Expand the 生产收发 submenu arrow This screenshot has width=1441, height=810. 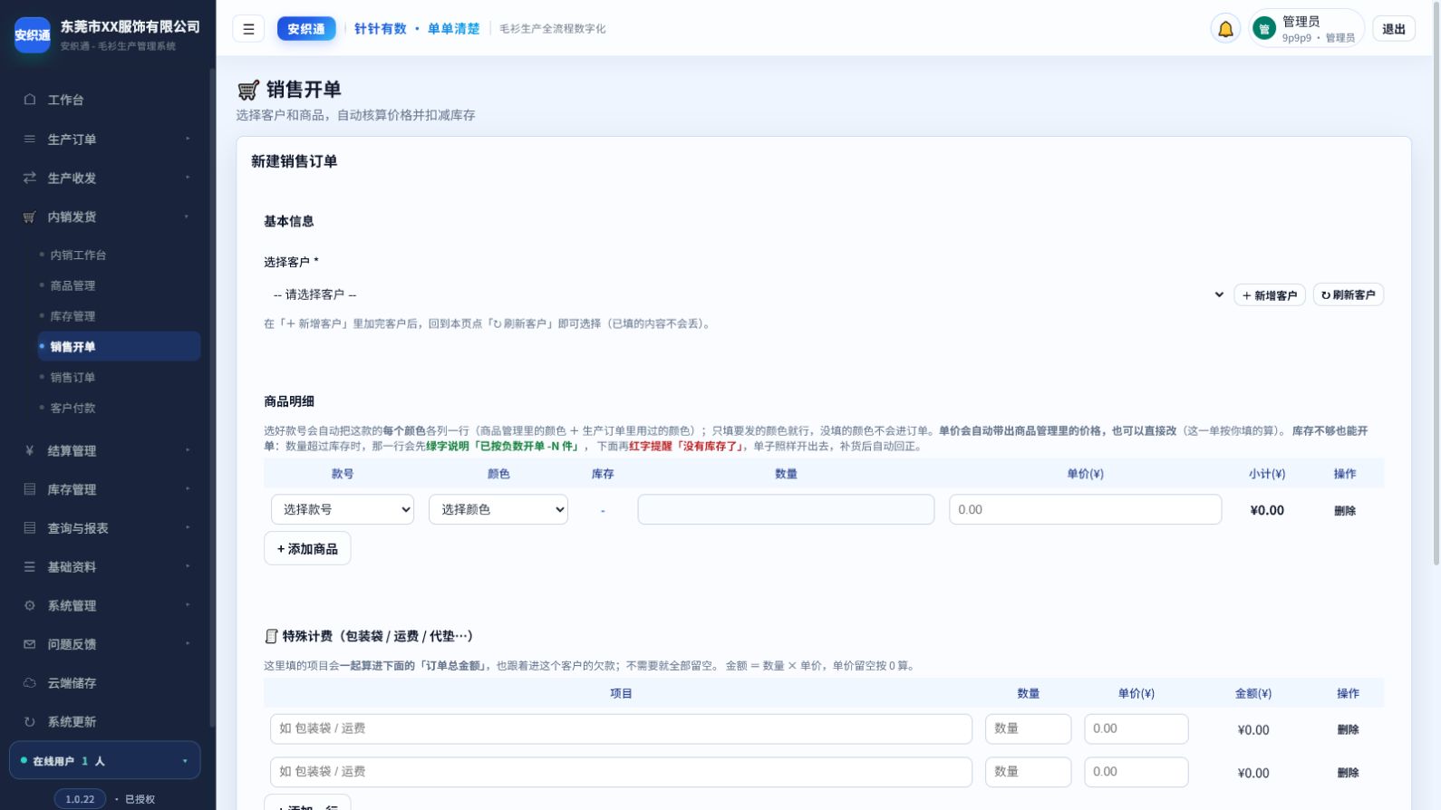[188, 178]
